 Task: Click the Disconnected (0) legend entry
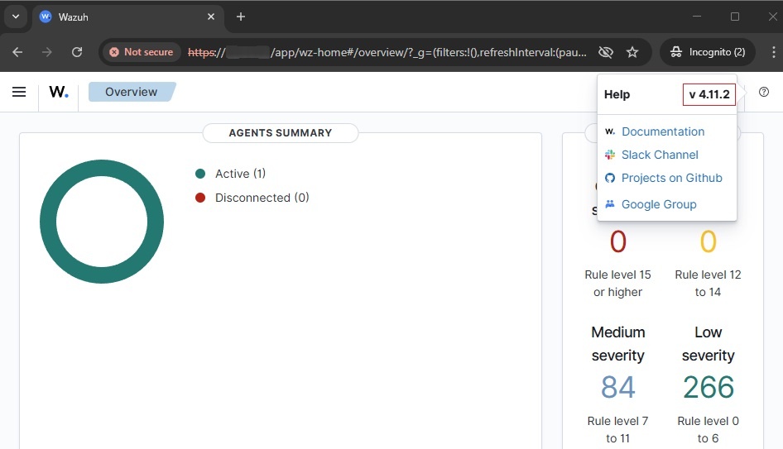[262, 198]
